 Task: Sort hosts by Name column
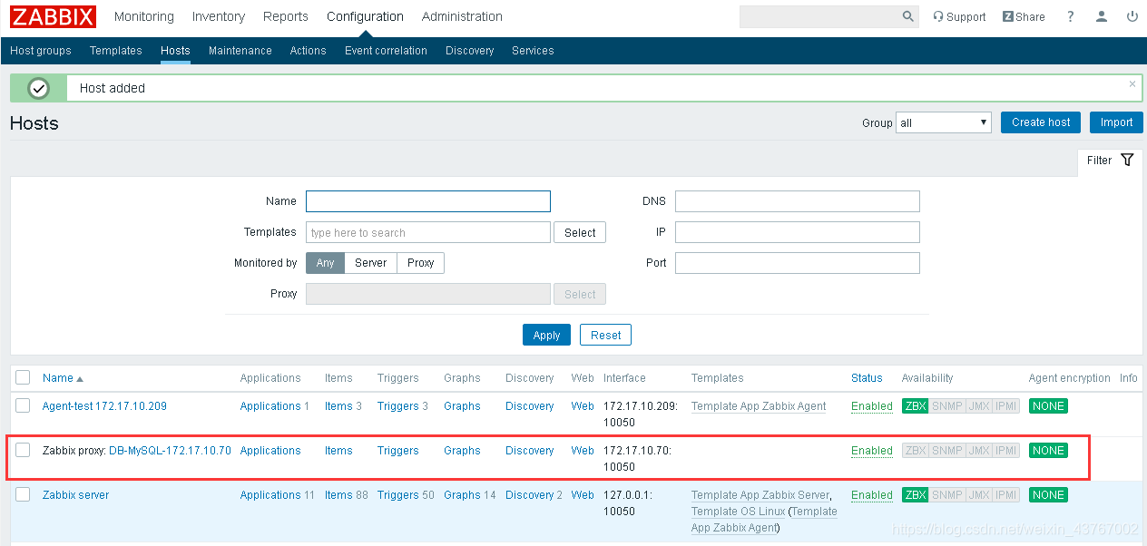coord(63,378)
